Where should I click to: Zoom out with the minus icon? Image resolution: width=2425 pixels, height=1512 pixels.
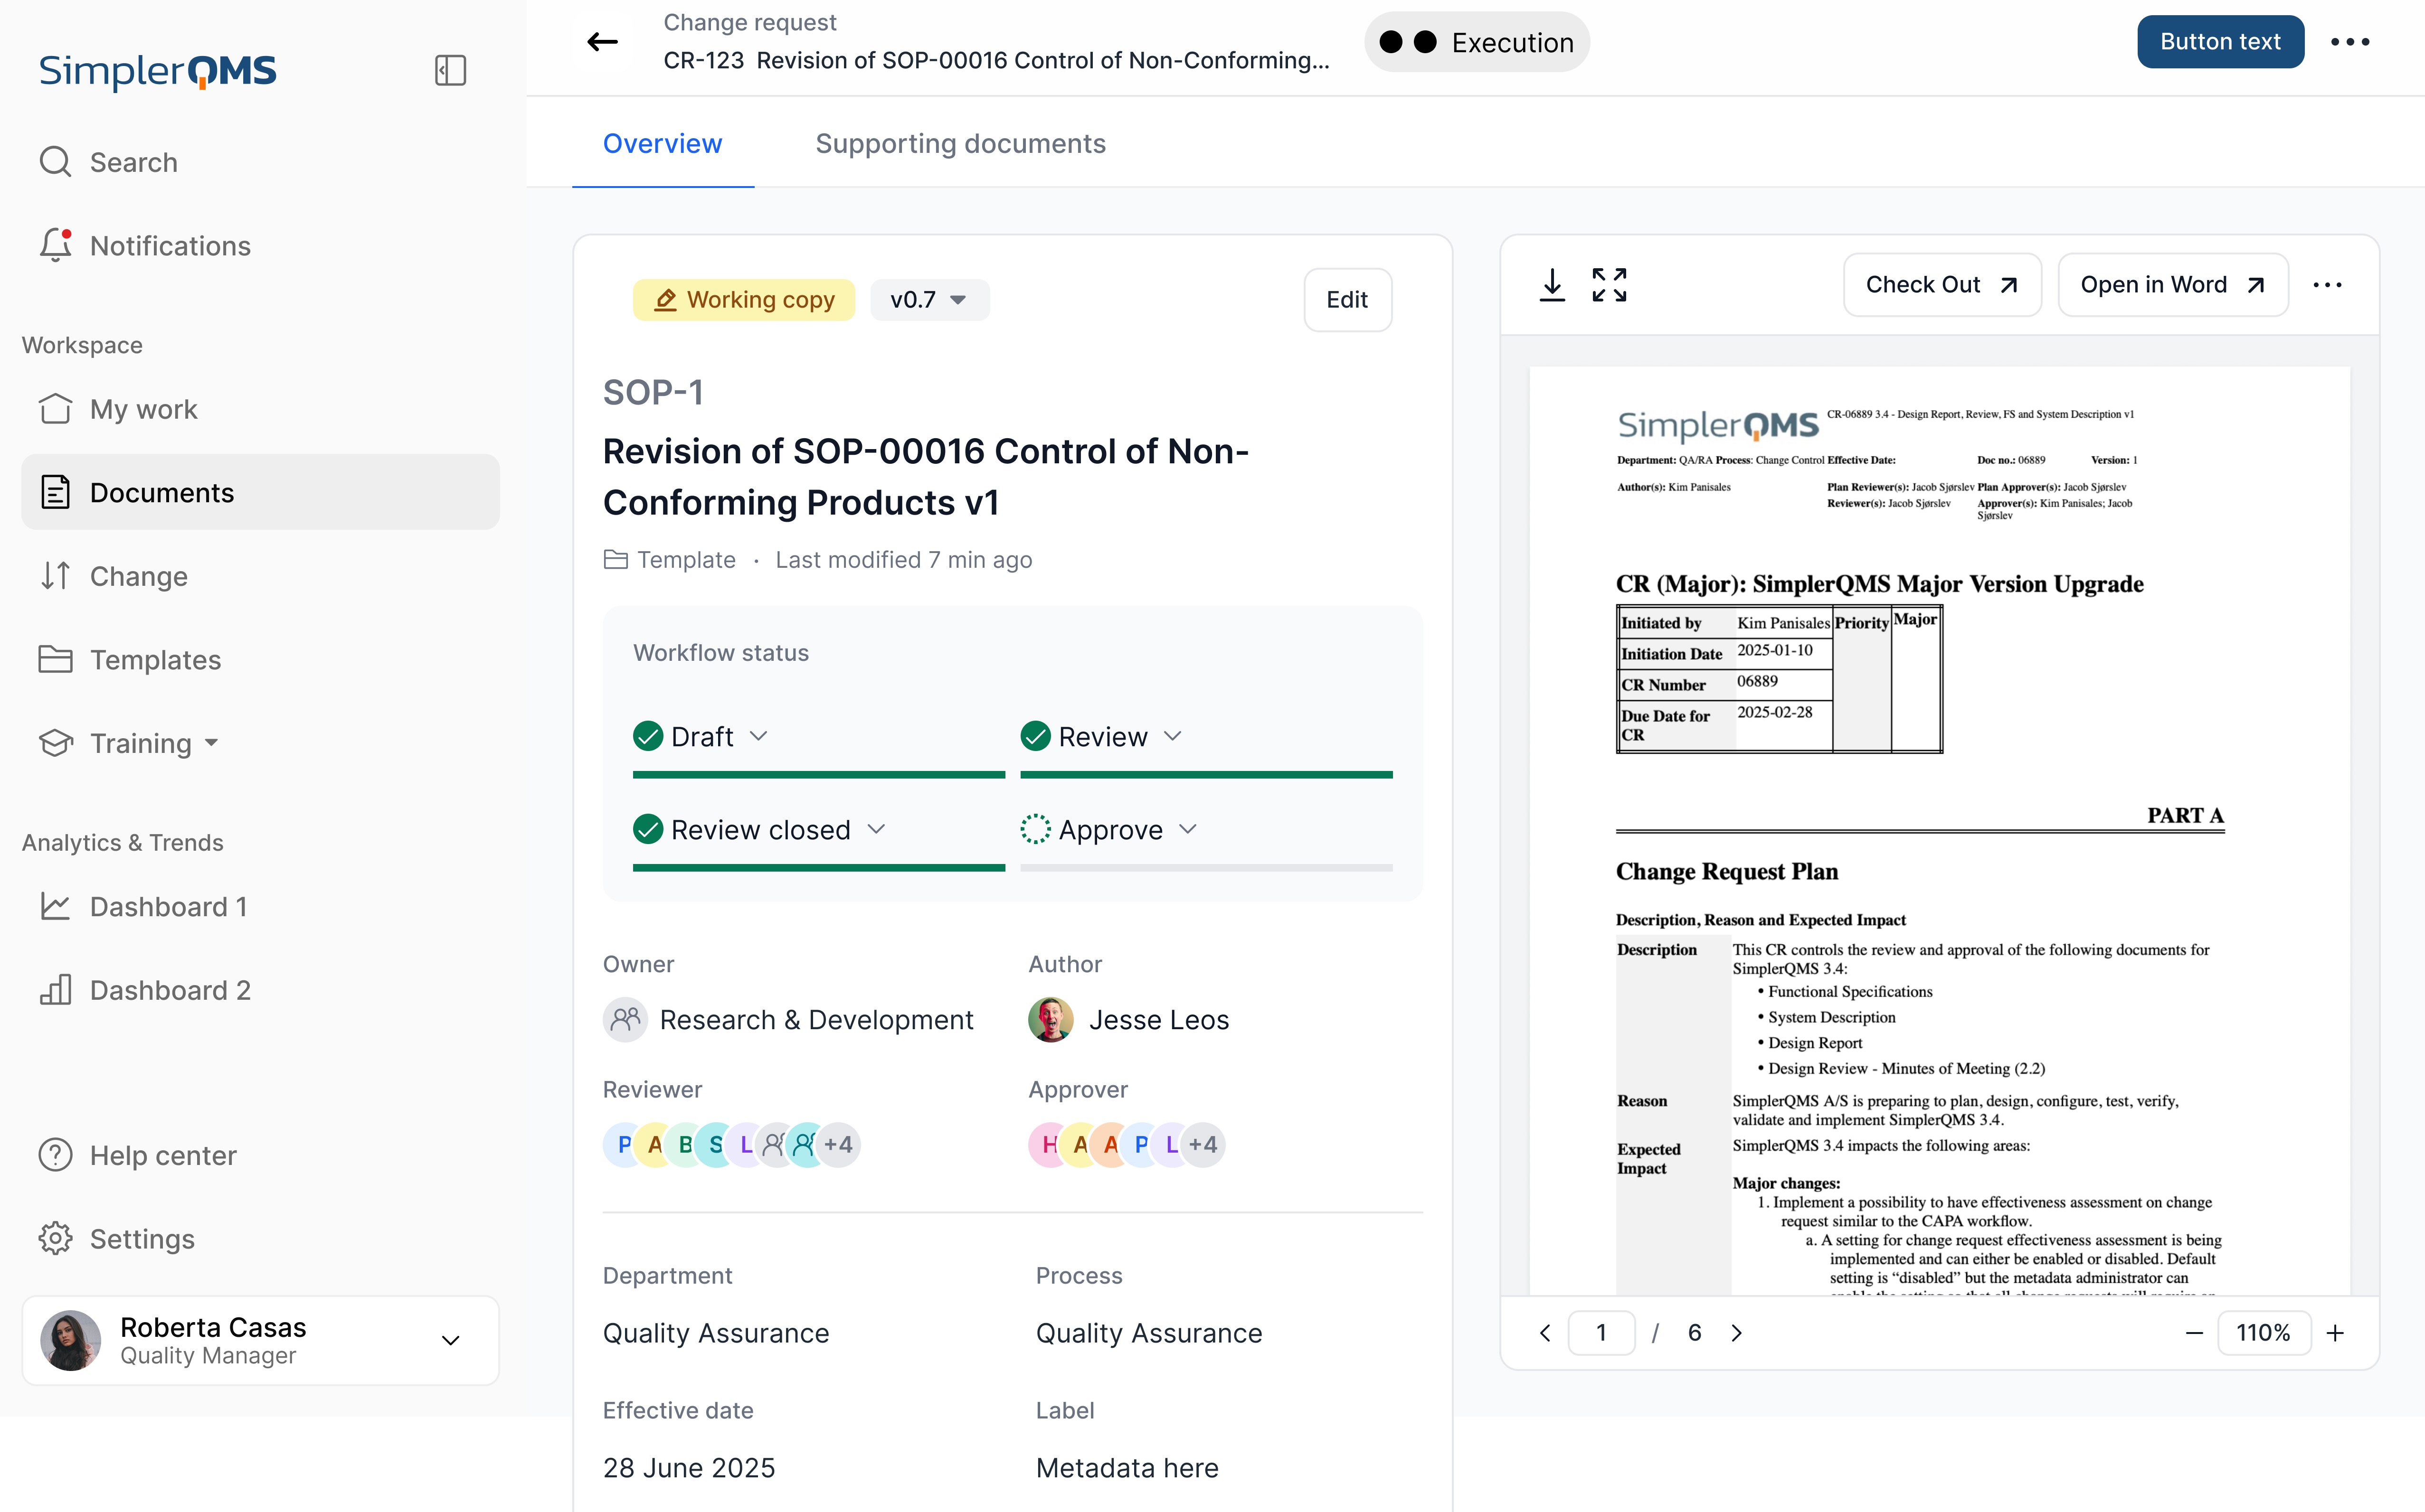(x=2194, y=1333)
